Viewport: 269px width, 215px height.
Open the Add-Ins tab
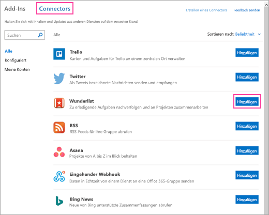click(15, 9)
